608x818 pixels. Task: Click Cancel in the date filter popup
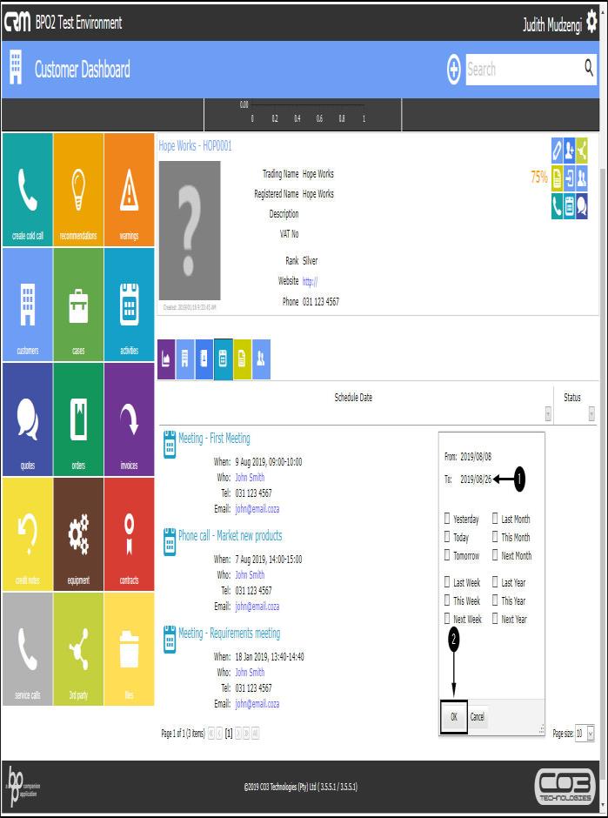click(x=478, y=717)
